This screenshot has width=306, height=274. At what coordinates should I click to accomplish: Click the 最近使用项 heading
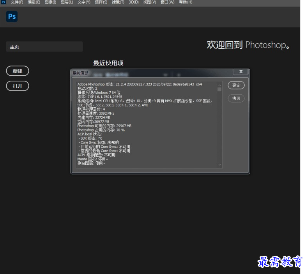click(x=108, y=63)
